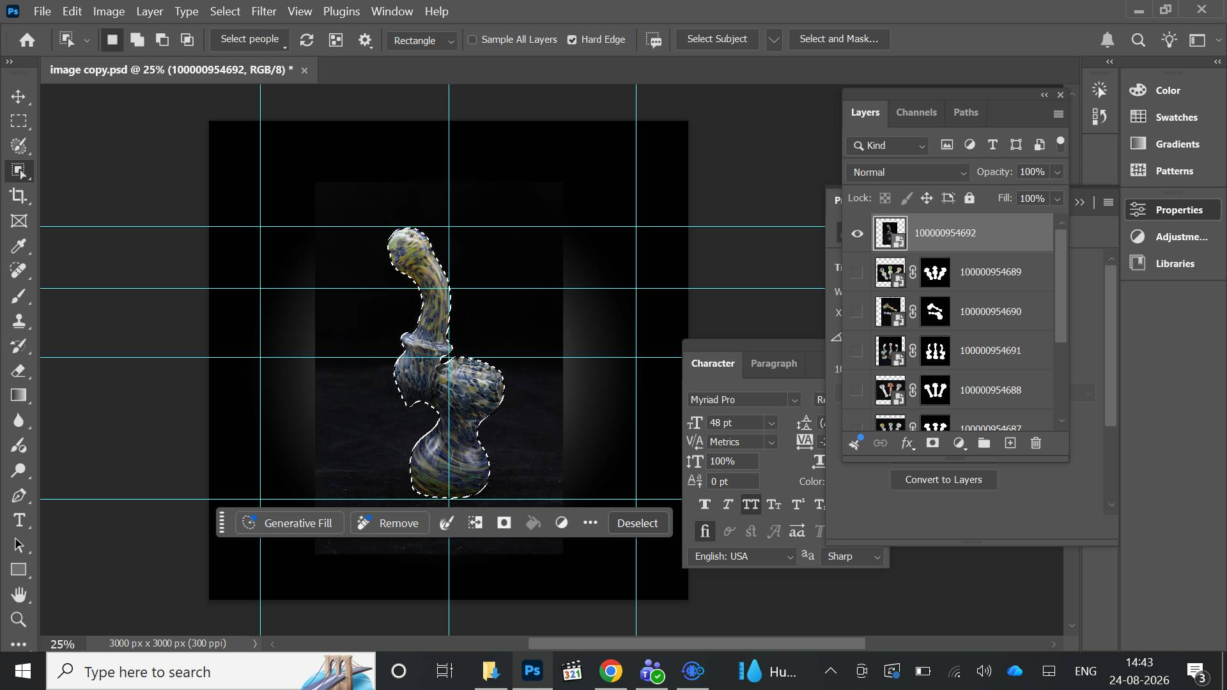This screenshot has height=690, width=1227.
Task: Show layer 100000954689 visibility box
Action: tap(857, 272)
